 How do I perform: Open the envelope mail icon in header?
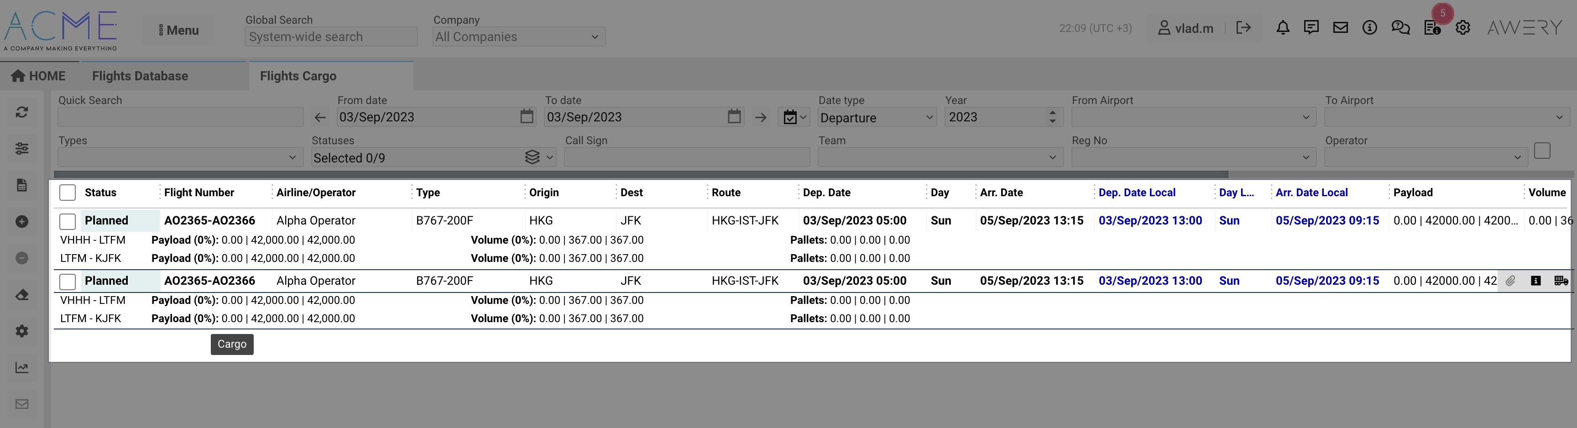click(x=1340, y=27)
